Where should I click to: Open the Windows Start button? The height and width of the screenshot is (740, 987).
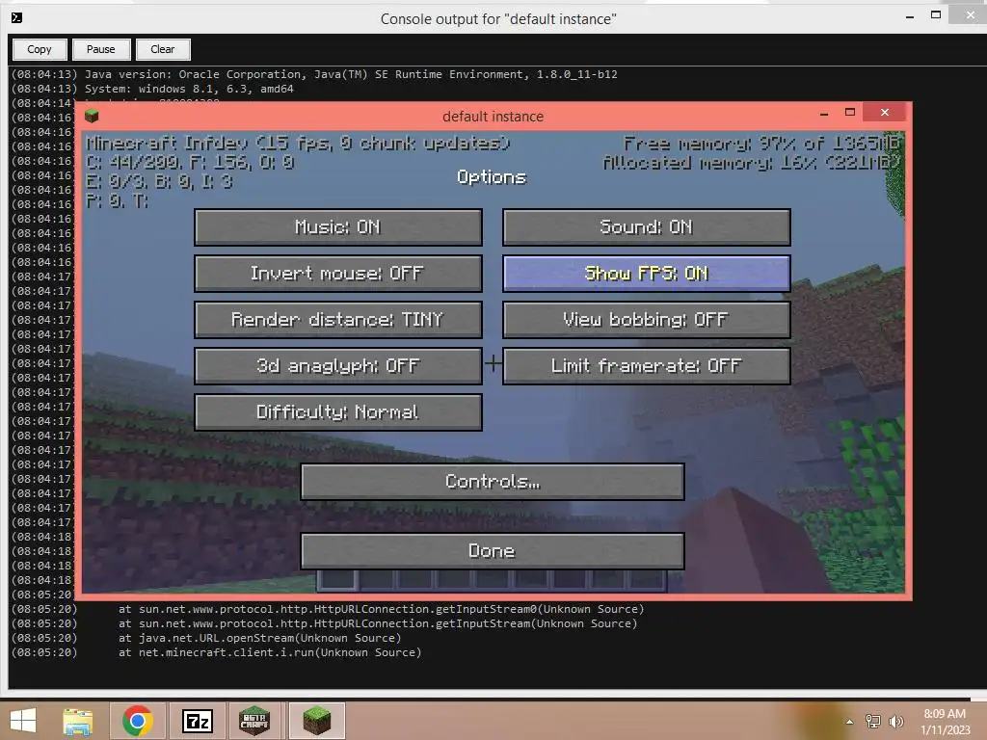[23, 721]
